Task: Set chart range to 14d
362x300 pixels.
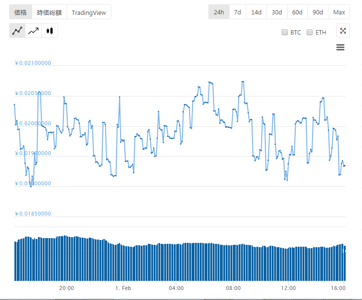Action: pos(256,12)
